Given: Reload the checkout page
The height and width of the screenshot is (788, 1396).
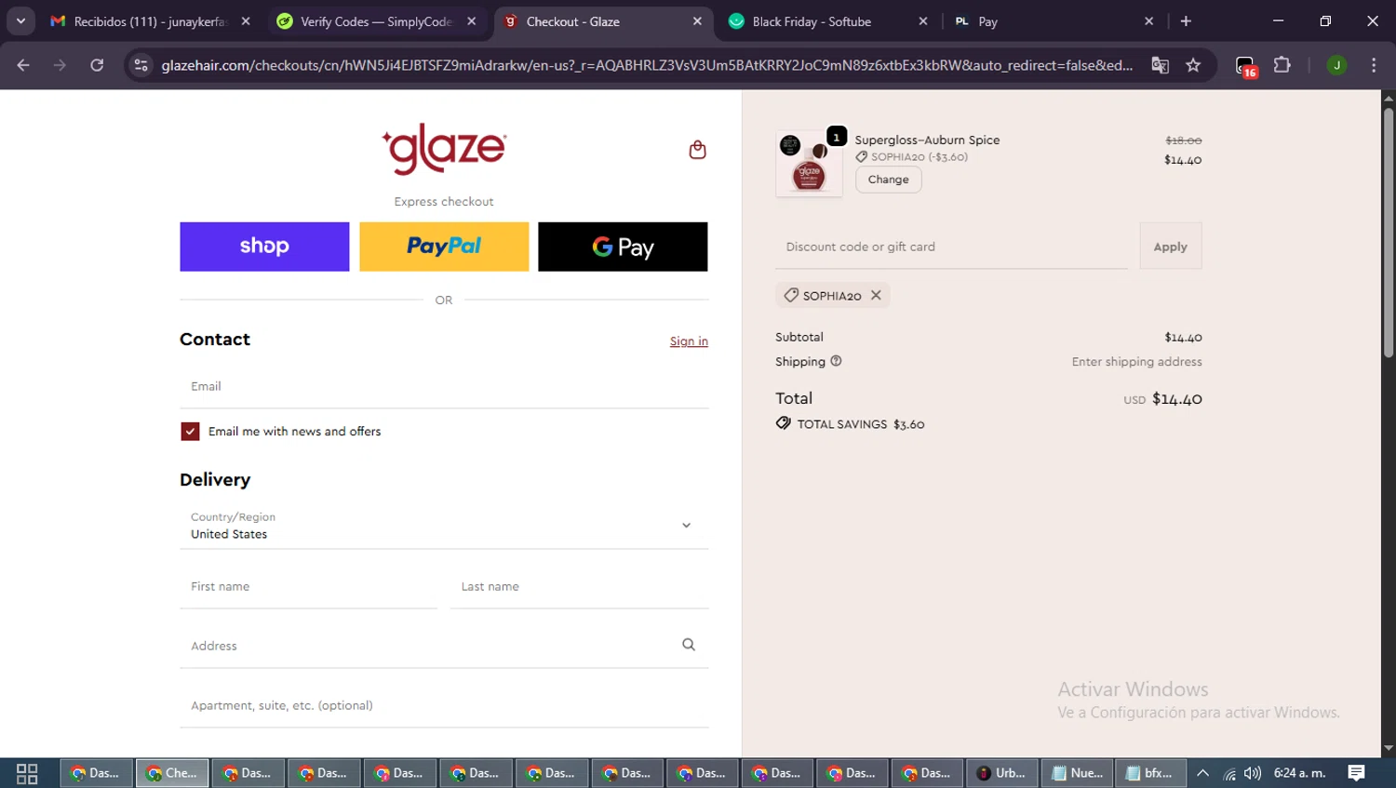Looking at the screenshot, I should (97, 65).
